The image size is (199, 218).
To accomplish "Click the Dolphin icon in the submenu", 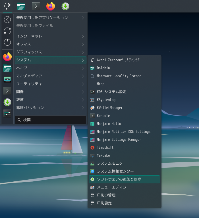I will (92, 68).
